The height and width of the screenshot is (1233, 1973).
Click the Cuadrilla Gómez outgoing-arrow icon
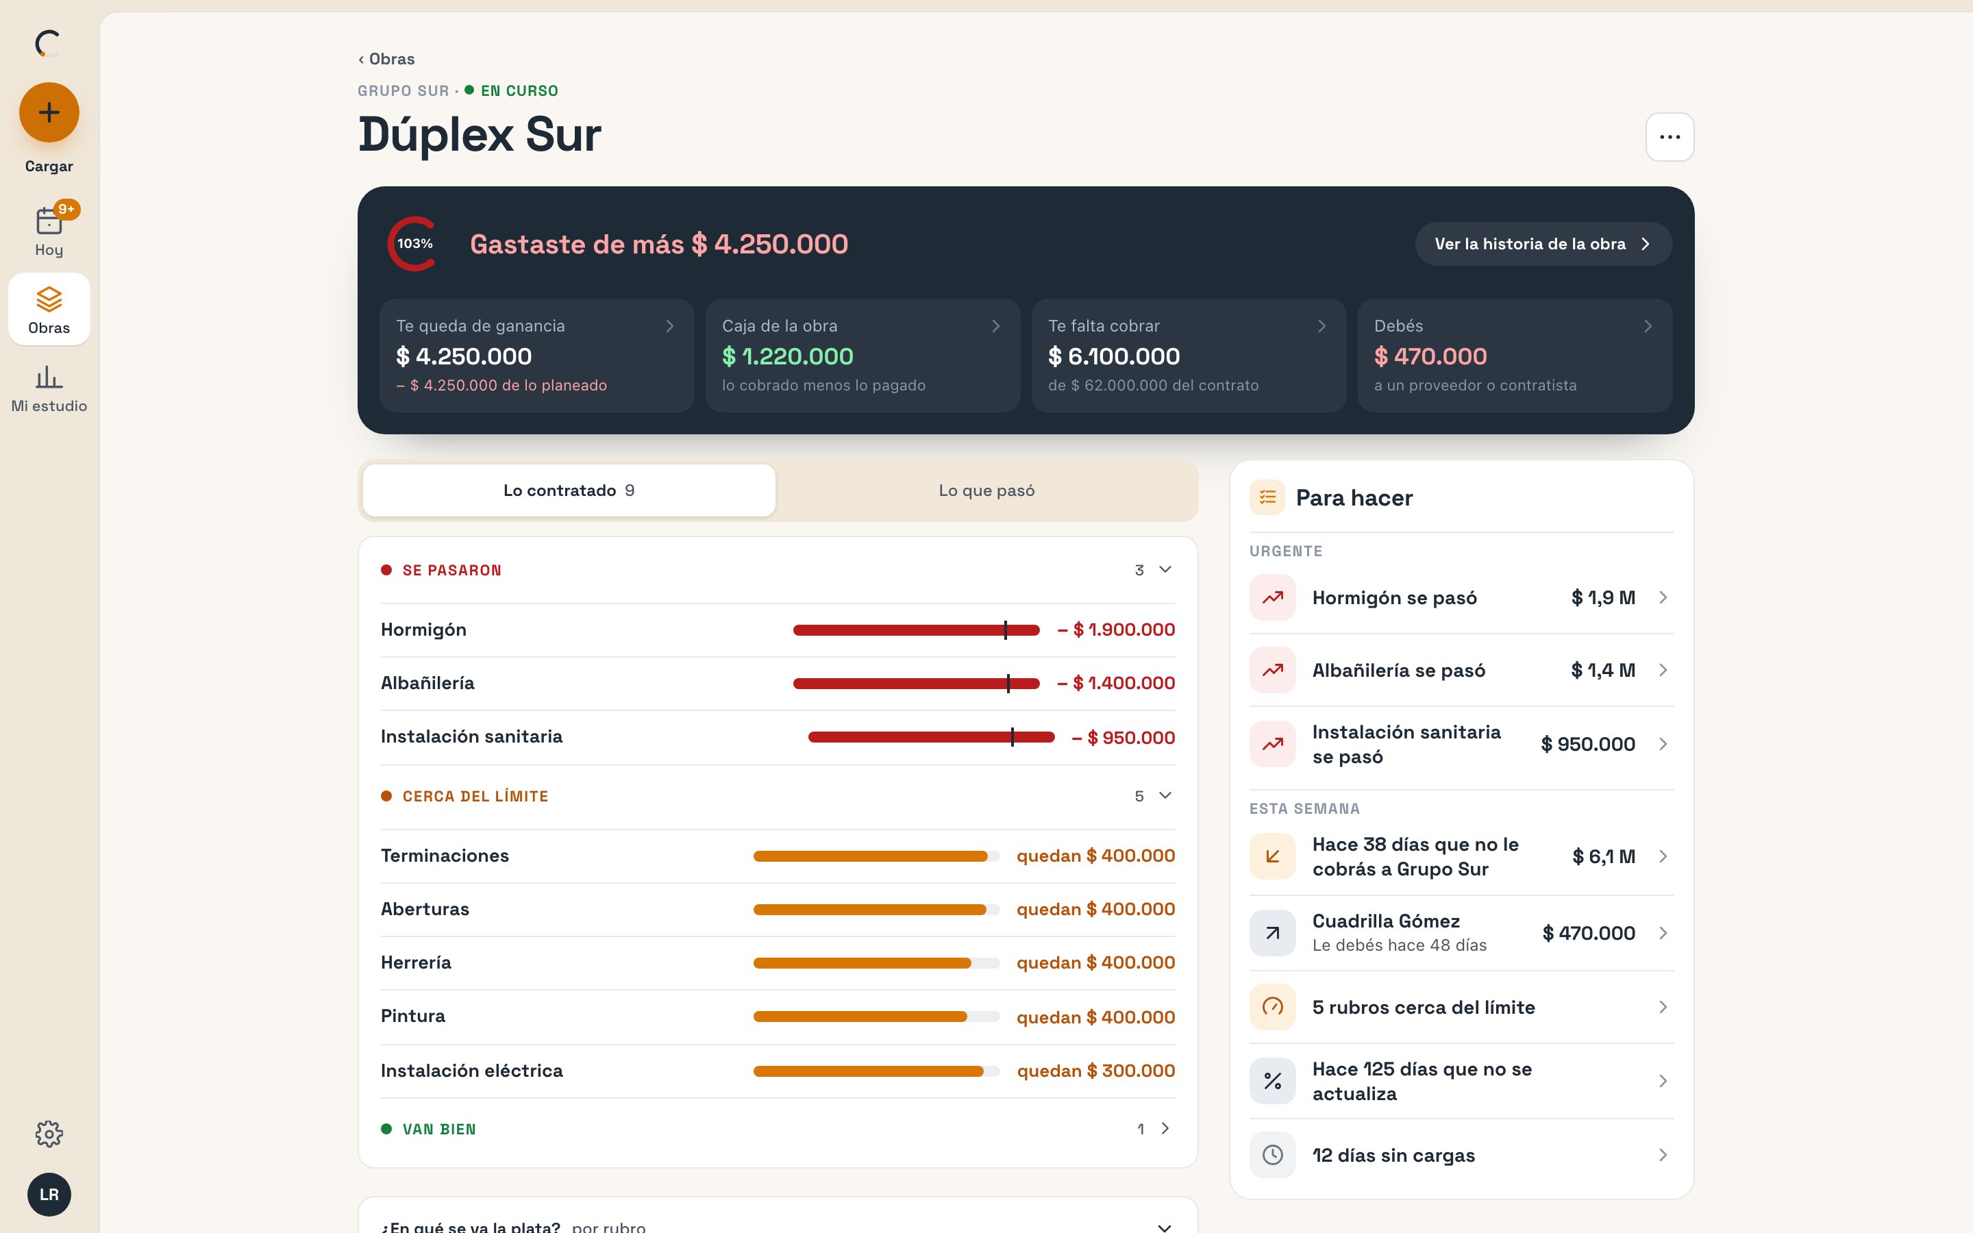click(1273, 933)
